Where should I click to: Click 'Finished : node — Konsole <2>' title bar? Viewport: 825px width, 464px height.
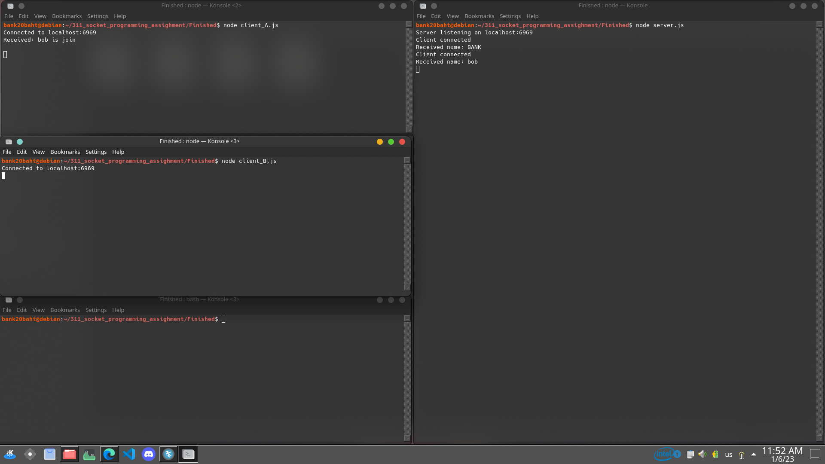click(201, 6)
